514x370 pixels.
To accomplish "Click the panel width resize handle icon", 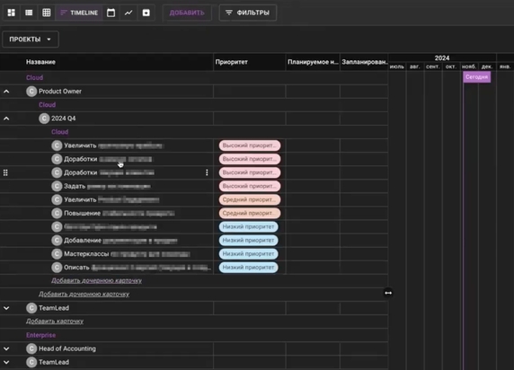I will [388, 293].
